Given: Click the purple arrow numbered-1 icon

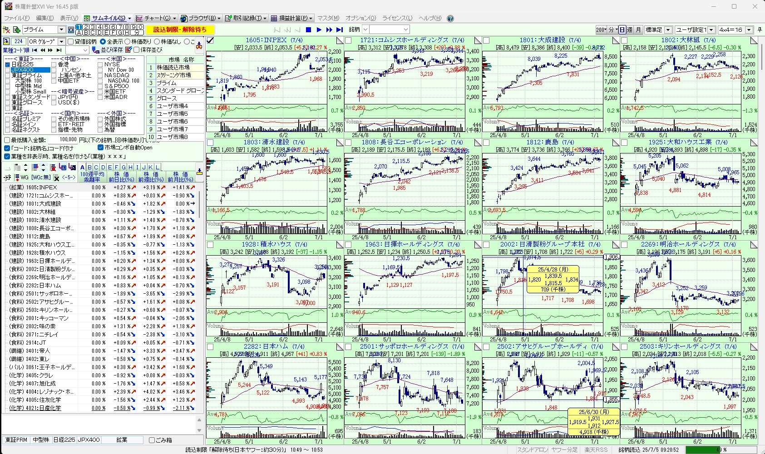Looking at the screenshot, I should pyautogui.click(x=63, y=167).
